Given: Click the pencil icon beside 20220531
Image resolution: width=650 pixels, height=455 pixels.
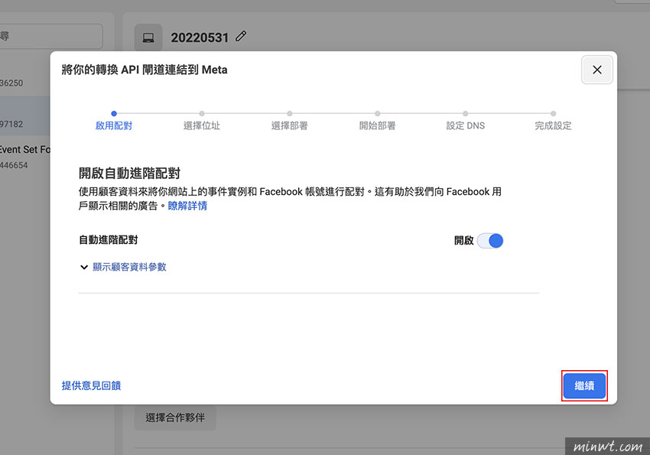Looking at the screenshot, I should pyautogui.click(x=241, y=37).
